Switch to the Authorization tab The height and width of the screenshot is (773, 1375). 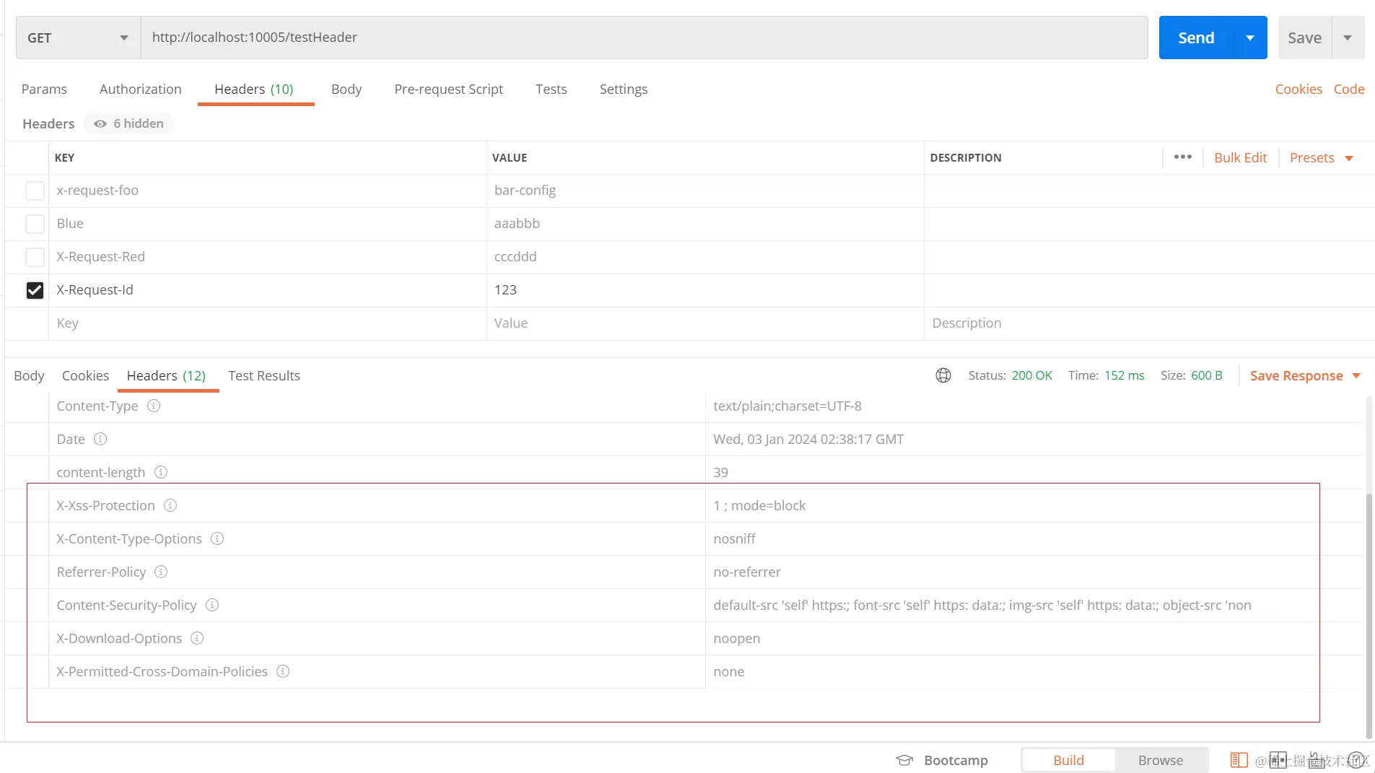(x=140, y=89)
